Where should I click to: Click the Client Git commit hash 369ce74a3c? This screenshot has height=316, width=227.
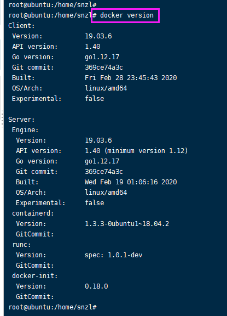104,67
